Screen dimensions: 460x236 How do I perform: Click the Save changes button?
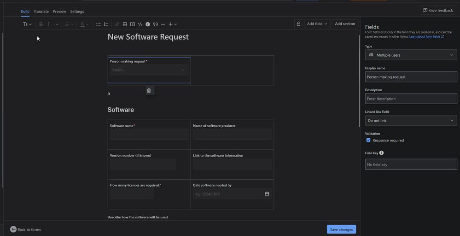(341, 230)
